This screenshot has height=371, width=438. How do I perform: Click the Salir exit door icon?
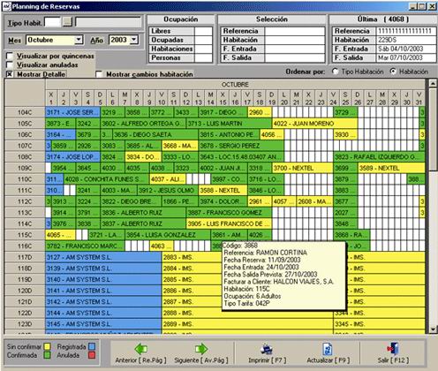tap(393, 349)
